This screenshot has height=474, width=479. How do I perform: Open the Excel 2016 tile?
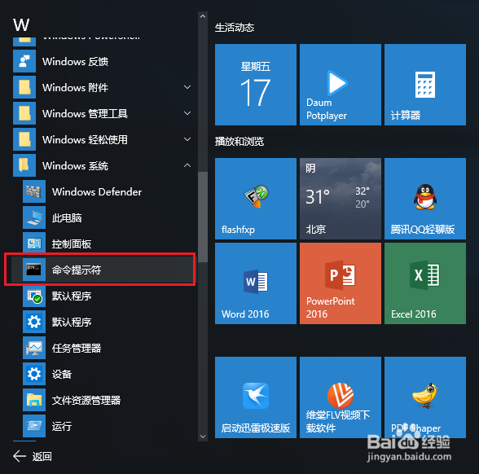click(425, 283)
